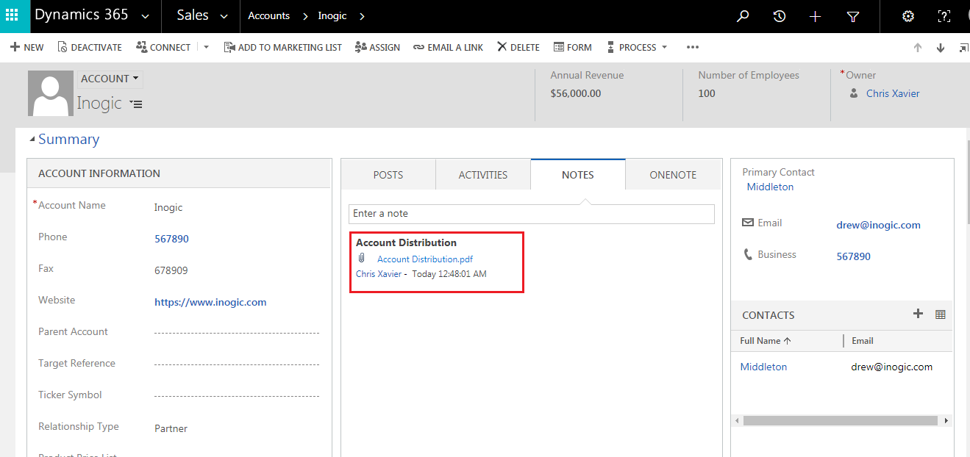970x457 pixels.
Task: Click the email drew@inogic.com link
Action: [878, 225]
